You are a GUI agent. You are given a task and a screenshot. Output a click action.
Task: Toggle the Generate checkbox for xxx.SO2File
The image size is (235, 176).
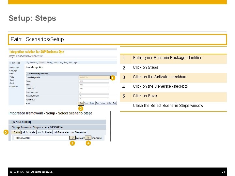point(88,138)
